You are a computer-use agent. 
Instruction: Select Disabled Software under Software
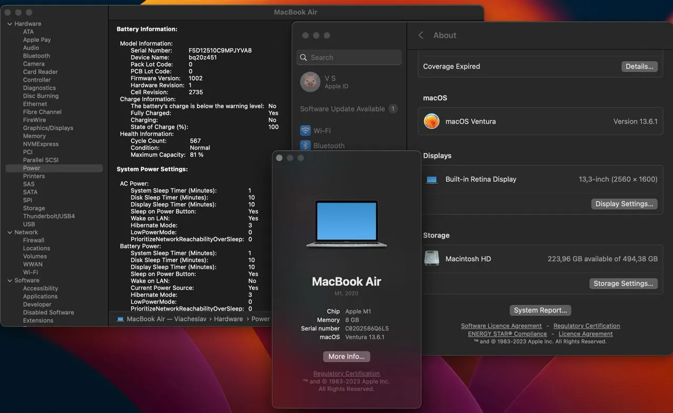(48, 313)
